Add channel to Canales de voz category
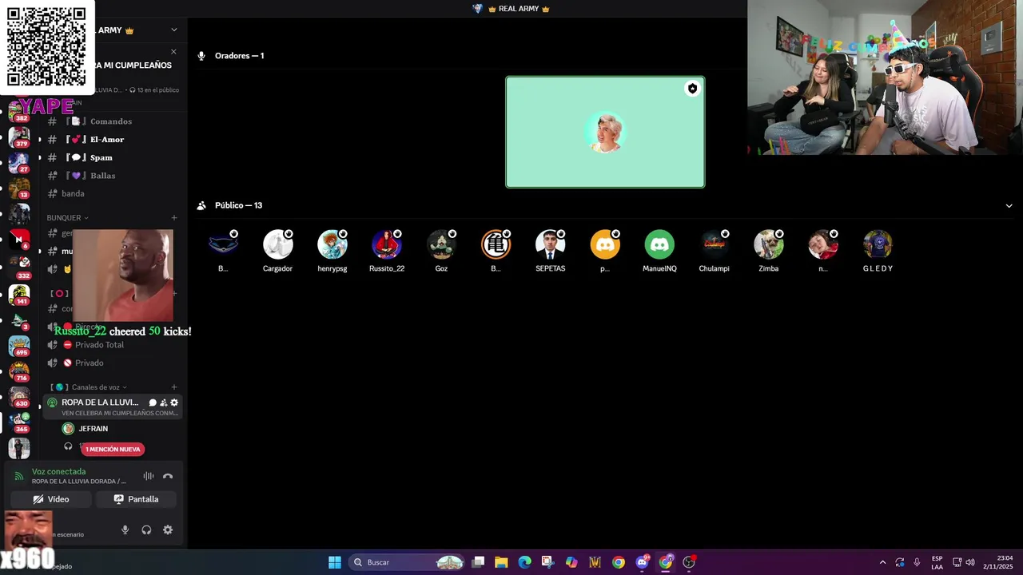This screenshot has width=1023, height=575. point(174,387)
